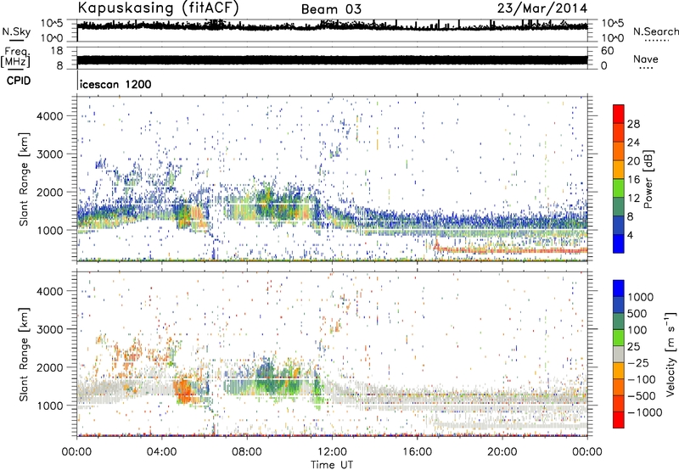Click the Time UT axis label
The image size is (679, 470).
pyautogui.click(x=332, y=465)
